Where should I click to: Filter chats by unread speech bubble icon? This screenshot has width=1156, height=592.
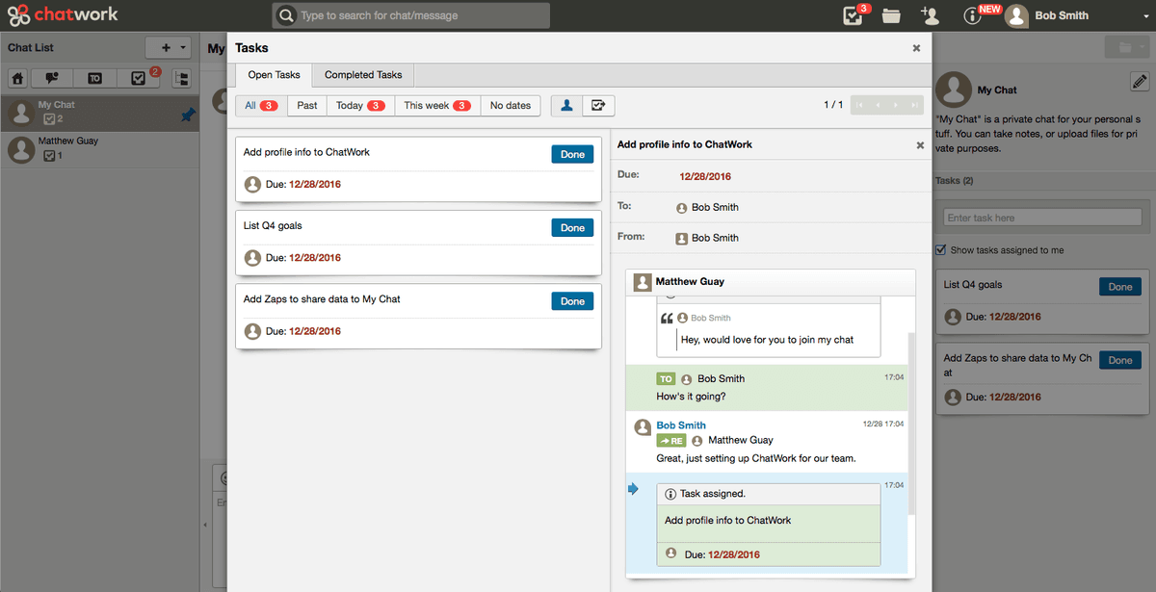52,79
